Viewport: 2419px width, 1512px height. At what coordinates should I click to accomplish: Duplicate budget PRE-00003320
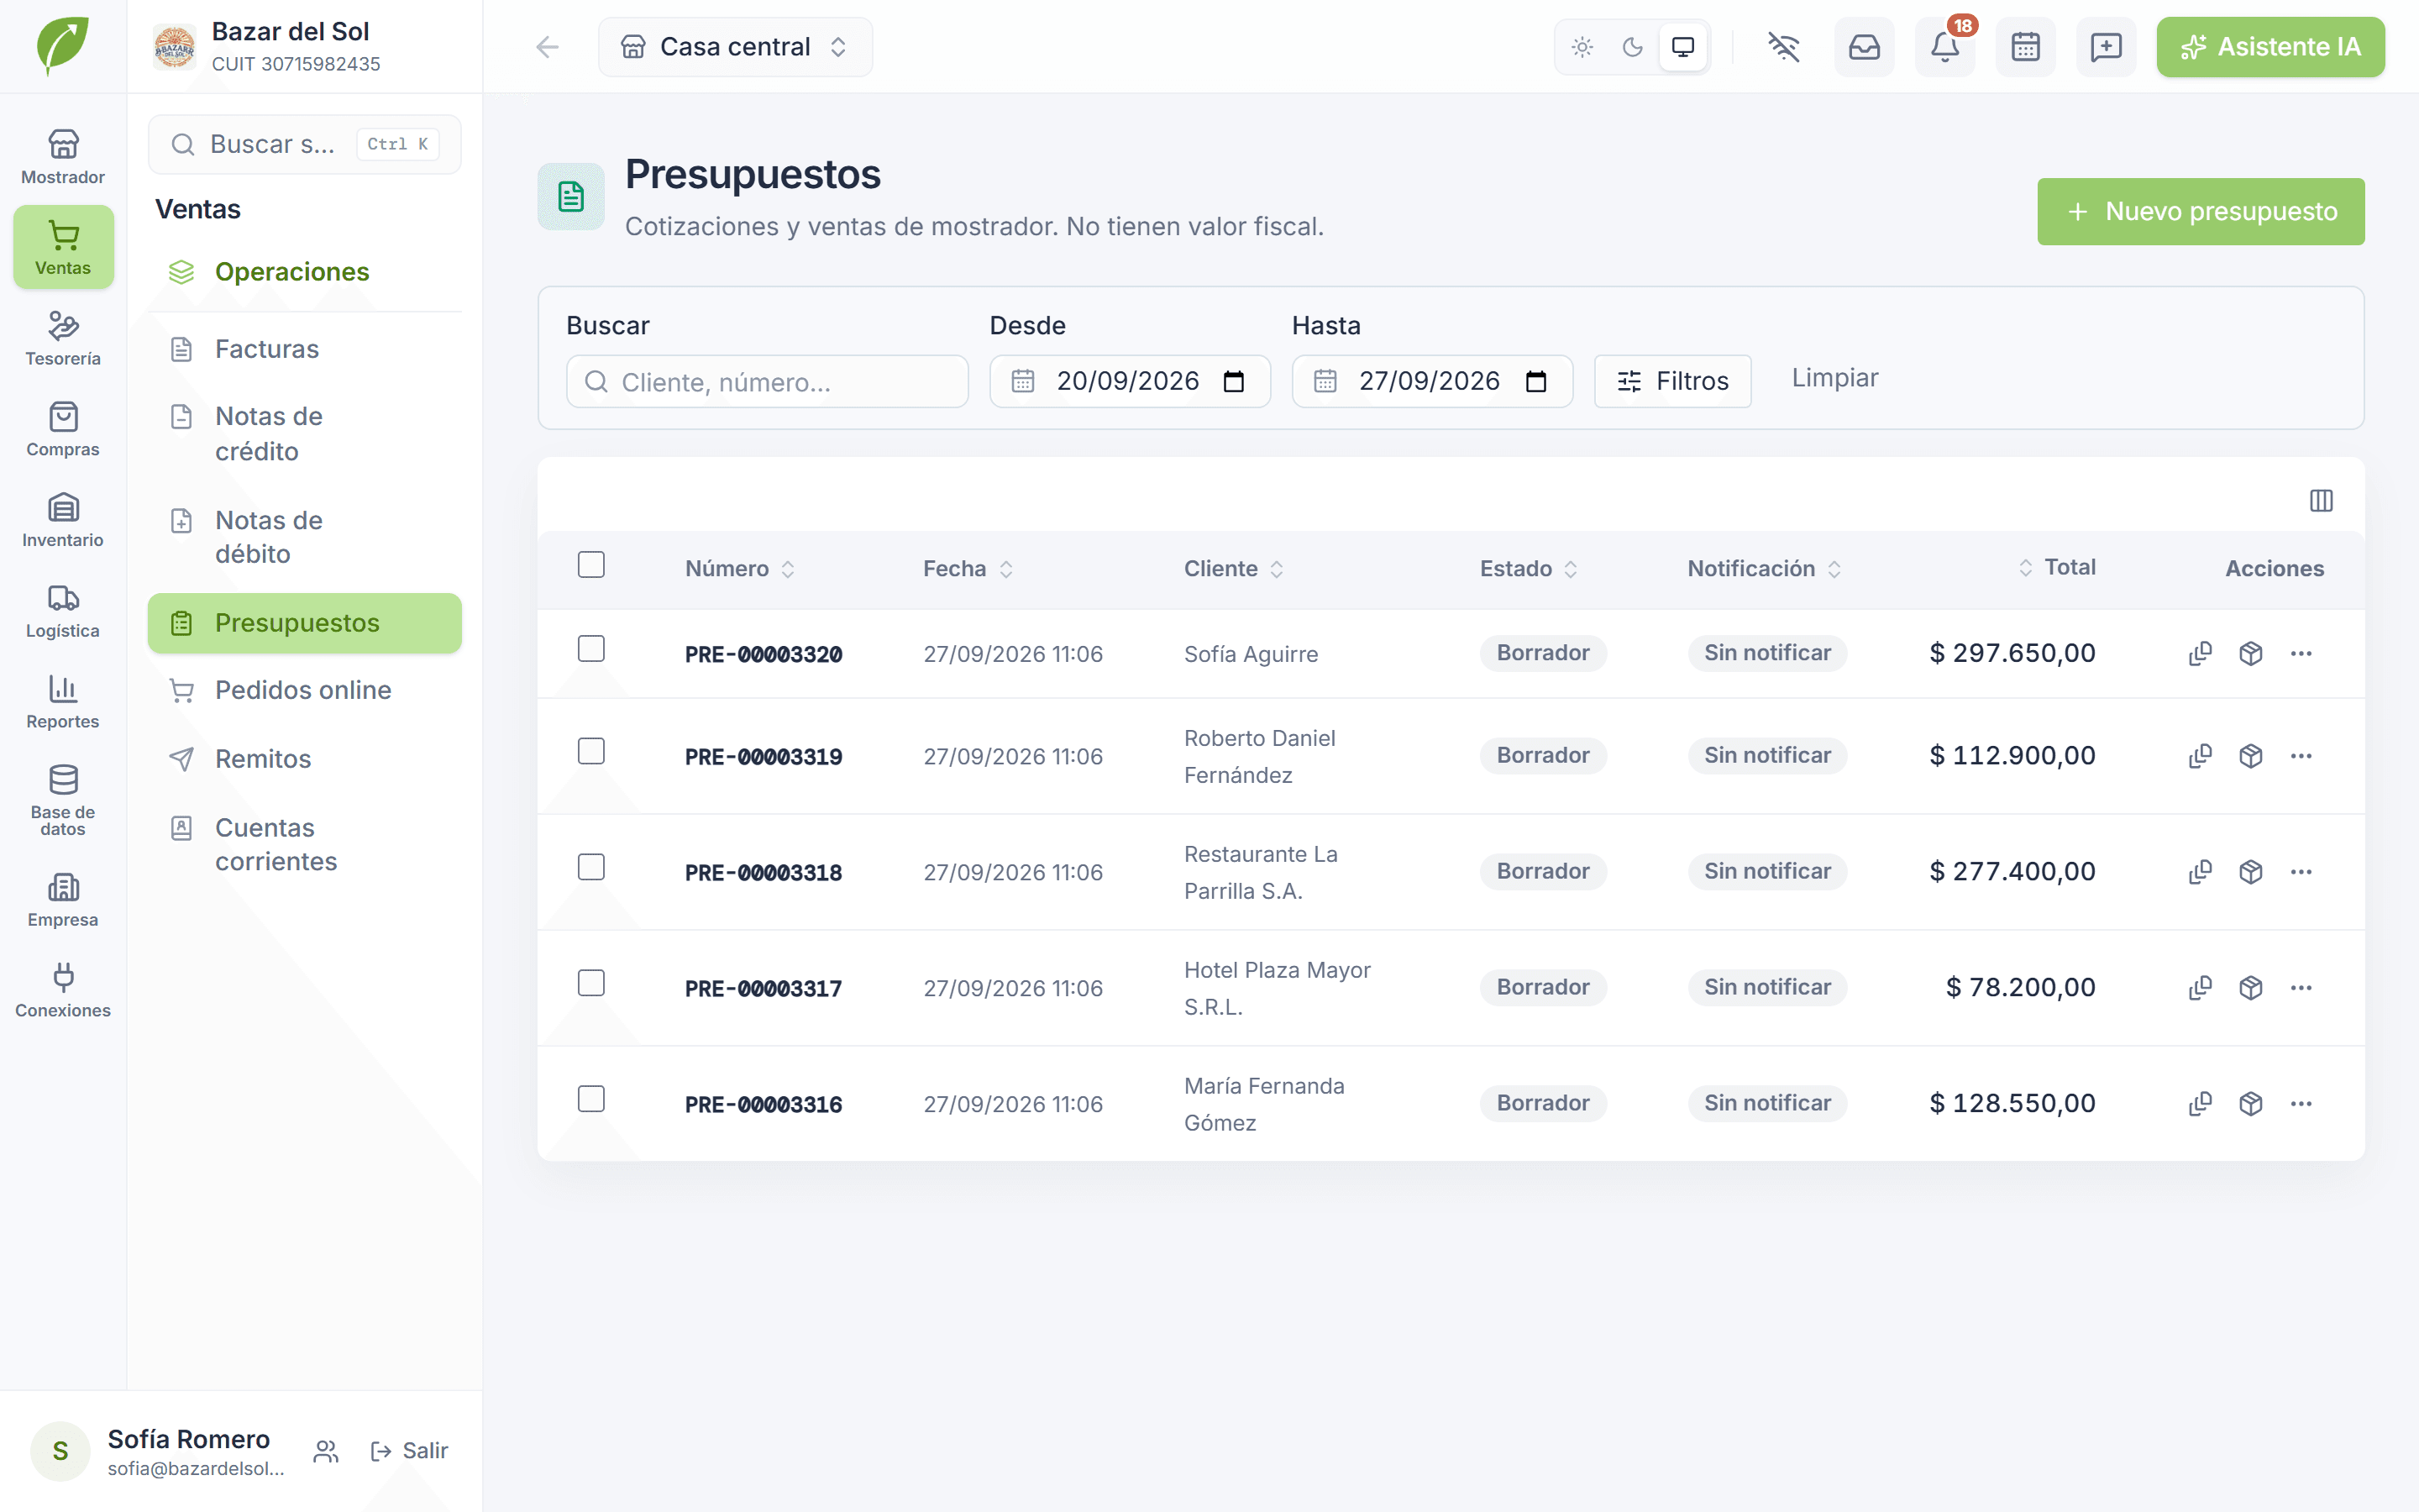pos(2200,654)
